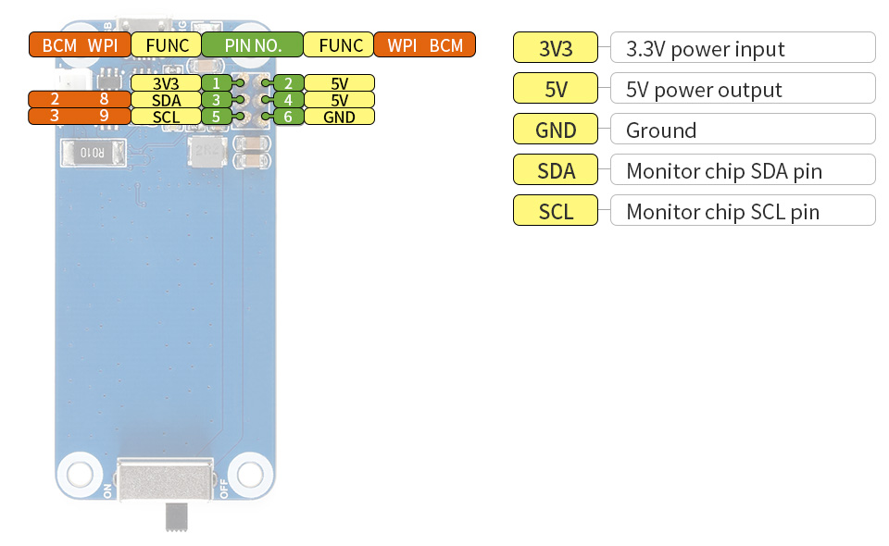Click the orange BCM 2 WPI 8 row
The image size is (889, 546).
(79, 100)
